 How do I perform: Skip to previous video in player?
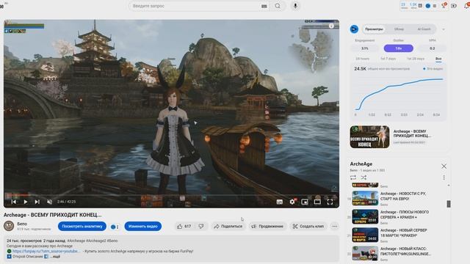(x=14, y=202)
